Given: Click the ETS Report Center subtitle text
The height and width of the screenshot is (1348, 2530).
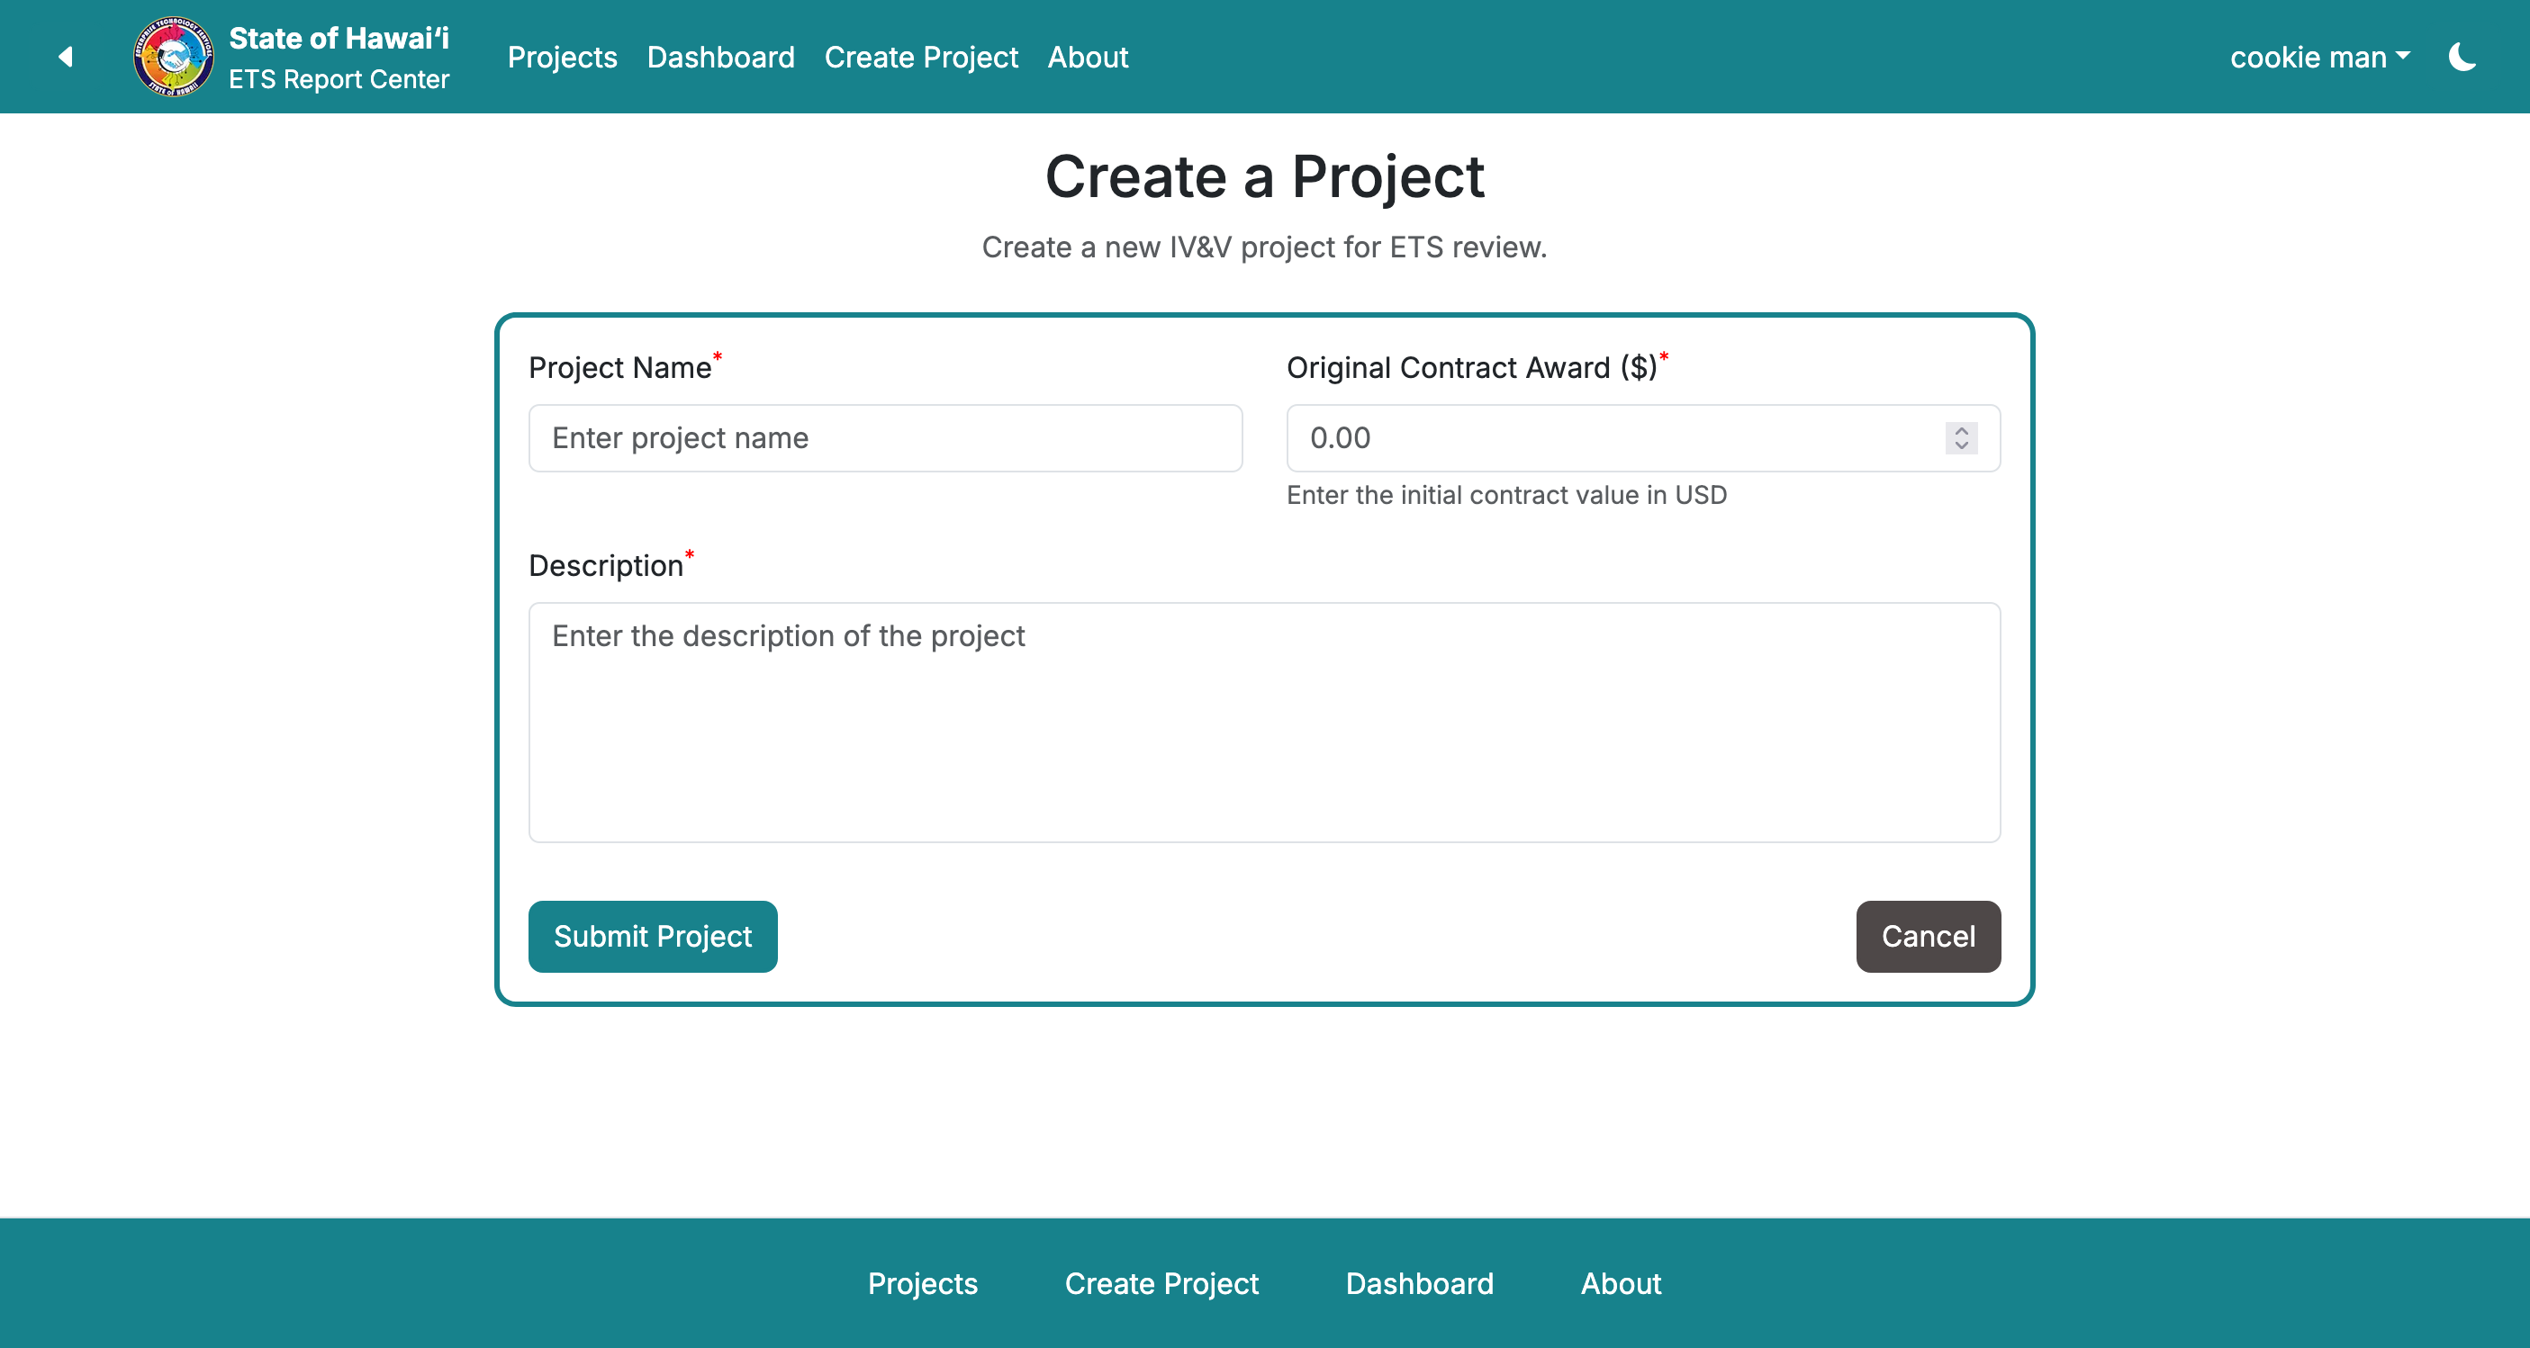Looking at the screenshot, I should pos(339,78).
